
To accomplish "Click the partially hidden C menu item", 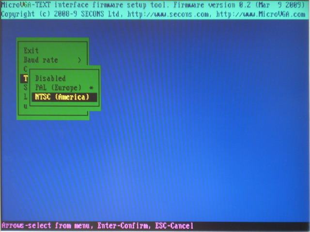I will coord(26,69).
